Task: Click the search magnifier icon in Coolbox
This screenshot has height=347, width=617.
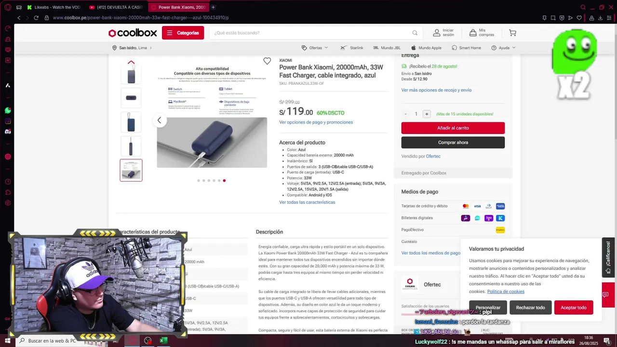Action: pyautogui.click(x=415, y=33)
